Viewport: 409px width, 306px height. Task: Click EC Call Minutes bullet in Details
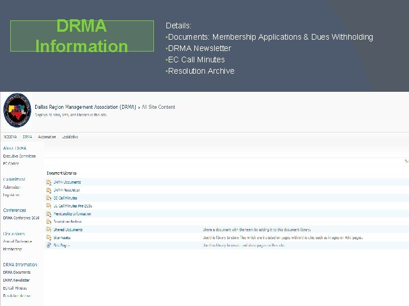pos(195,59)
